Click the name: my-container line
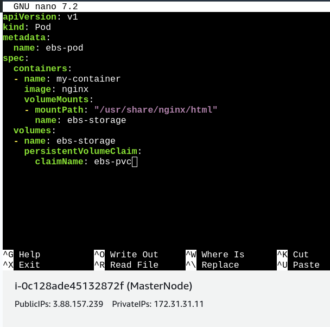Image resolution: width=330 pixels, height=327 pixels. [67, 79]
